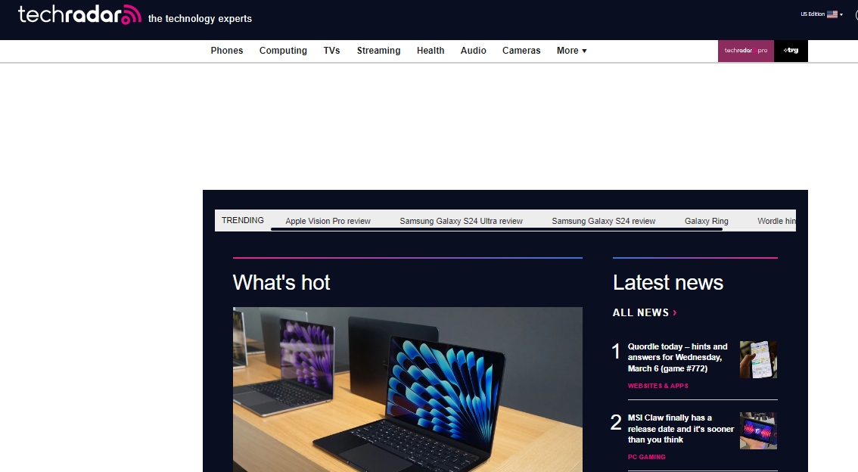Open the Audio section

474,51
